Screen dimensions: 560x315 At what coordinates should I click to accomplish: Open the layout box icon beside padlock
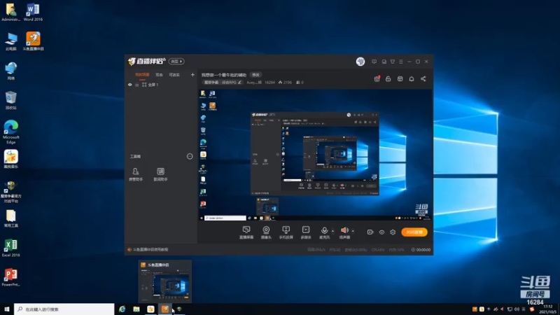coord(400,78)
